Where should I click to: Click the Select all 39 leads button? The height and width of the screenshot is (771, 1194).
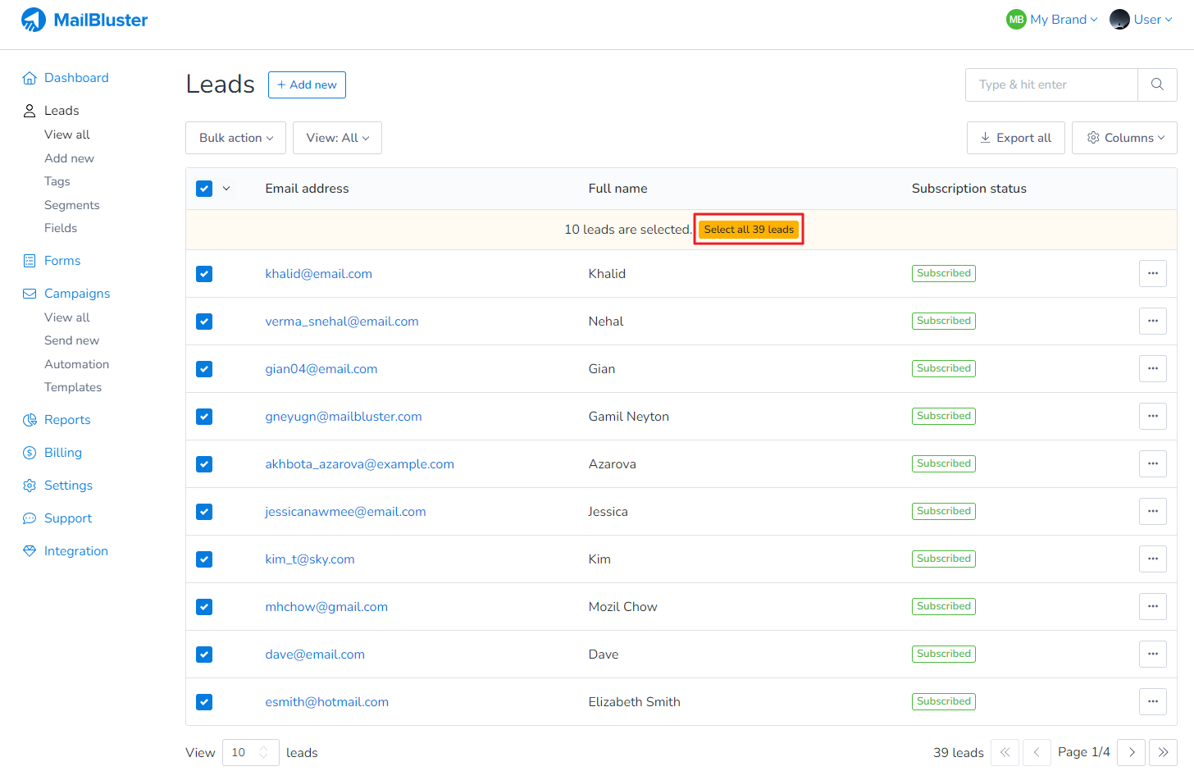click(748, 229)
